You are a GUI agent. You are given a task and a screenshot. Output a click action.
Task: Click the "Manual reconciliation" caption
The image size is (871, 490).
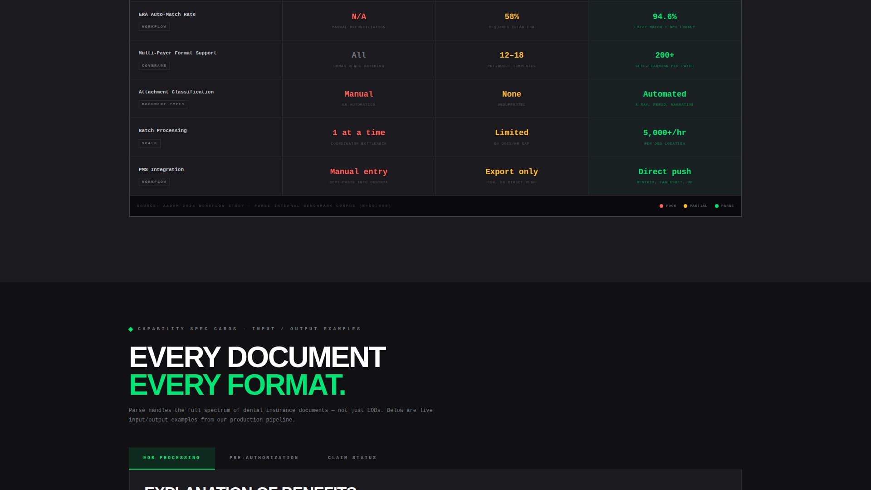click(359, 27)
